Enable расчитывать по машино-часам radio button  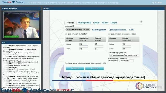tap(109, 34)
